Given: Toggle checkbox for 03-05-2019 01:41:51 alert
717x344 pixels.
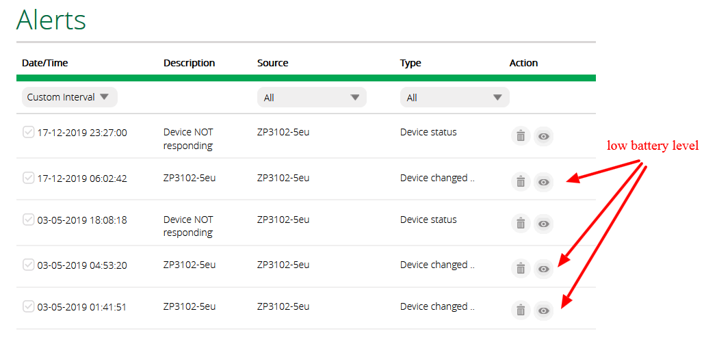Looking at the screenshot, I should [28, 306].
